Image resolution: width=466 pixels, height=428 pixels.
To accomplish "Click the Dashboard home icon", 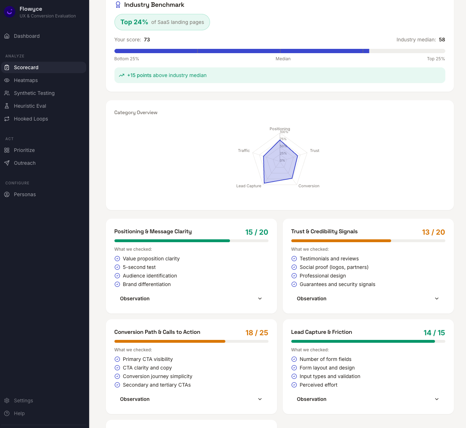I will (7, 36).
